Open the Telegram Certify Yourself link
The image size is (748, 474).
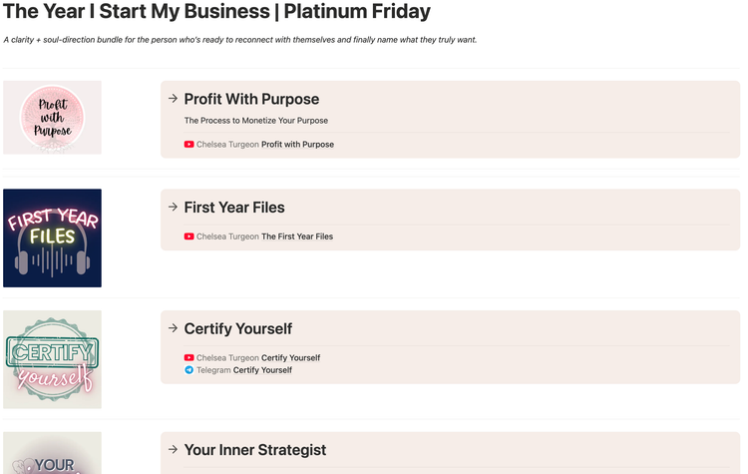coord(262,370)
